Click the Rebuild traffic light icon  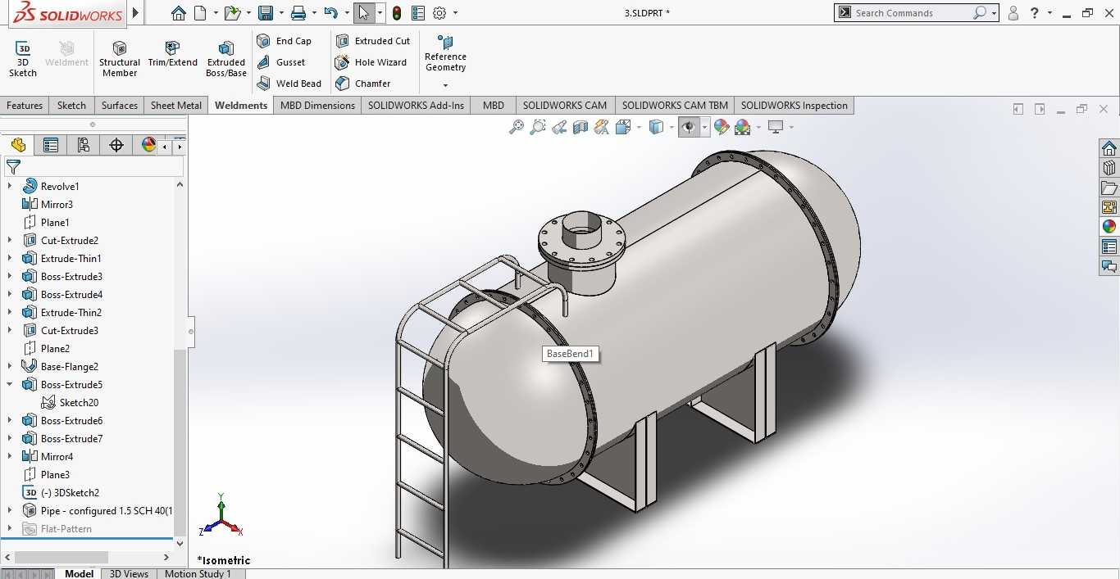tap(397, 13)
